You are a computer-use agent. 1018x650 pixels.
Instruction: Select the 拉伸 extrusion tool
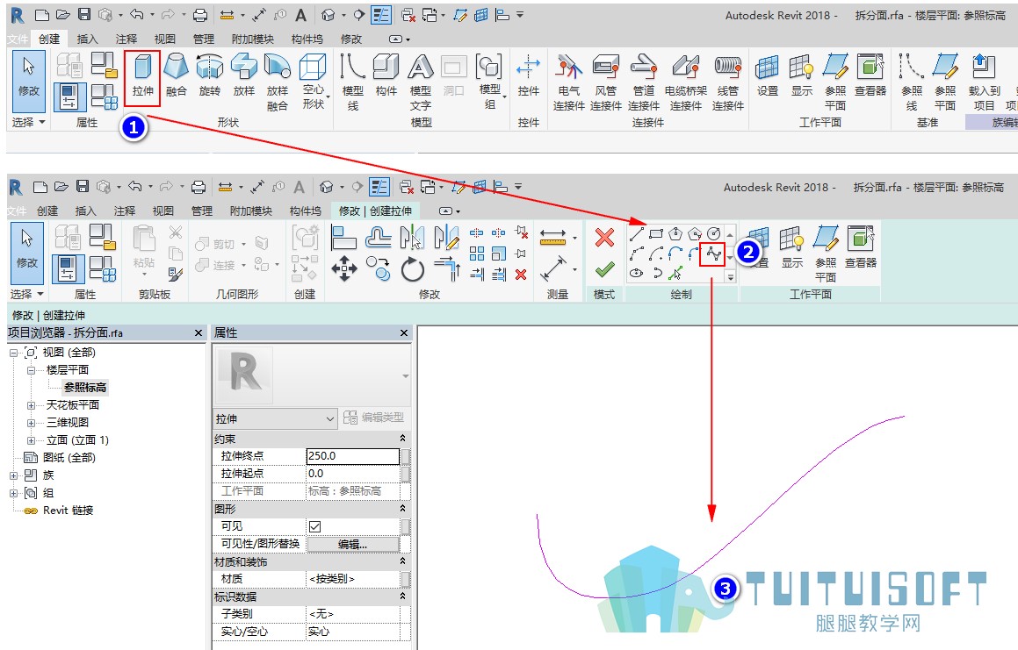point(142,76)
